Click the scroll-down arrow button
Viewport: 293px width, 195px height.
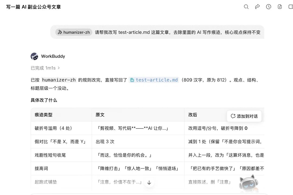point(149,183)
